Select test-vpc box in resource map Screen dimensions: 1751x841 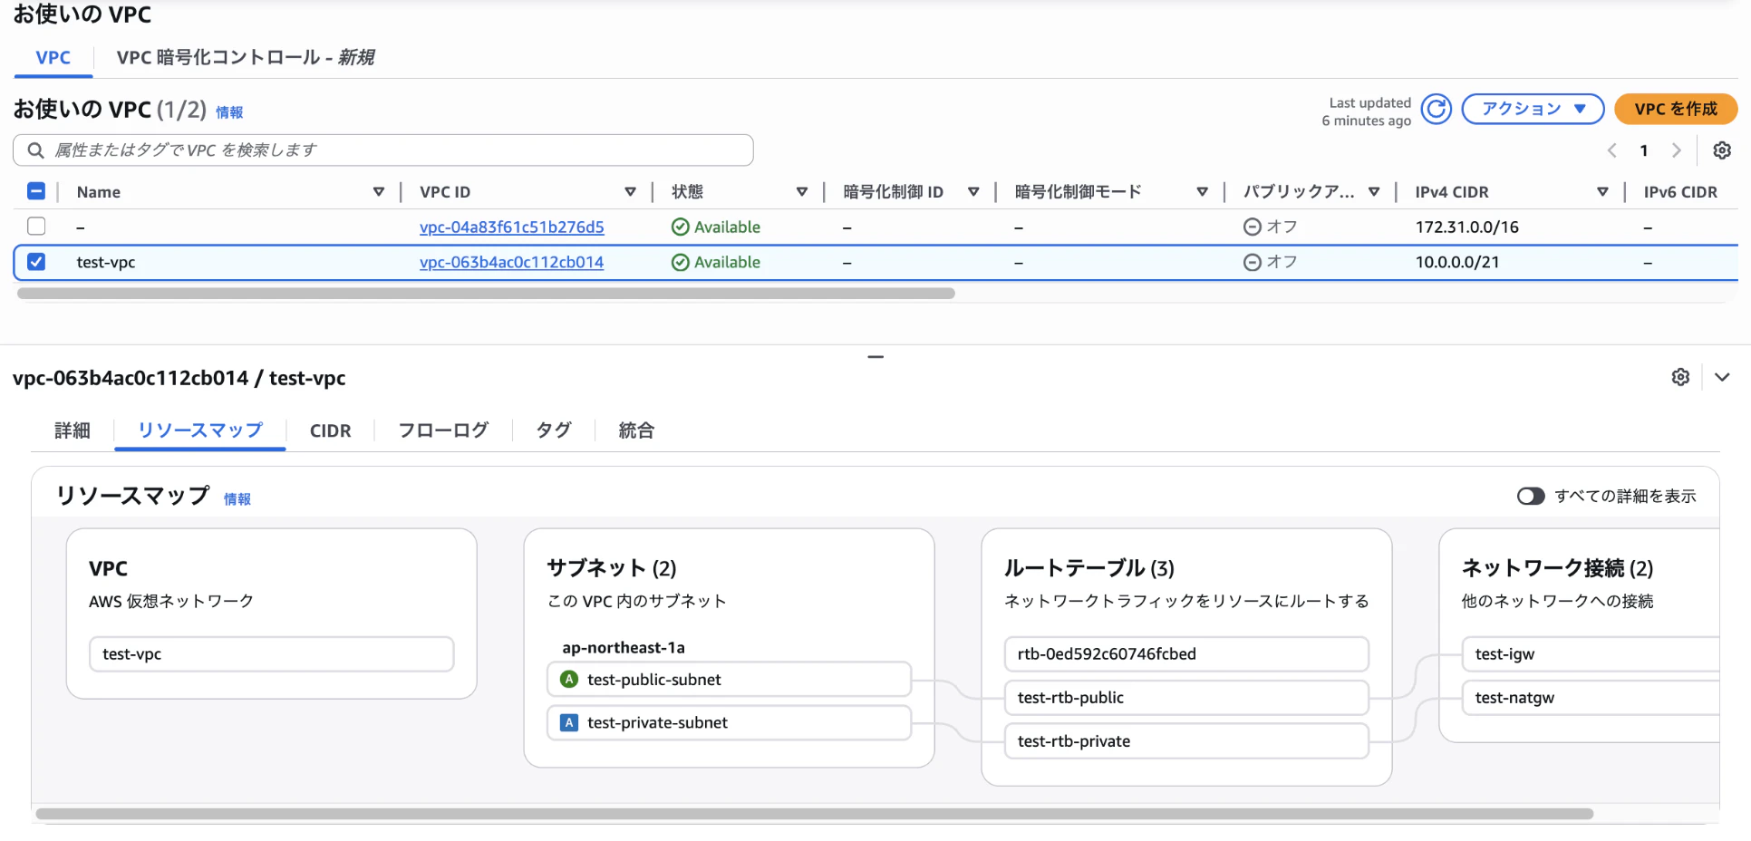coord(272,653)
